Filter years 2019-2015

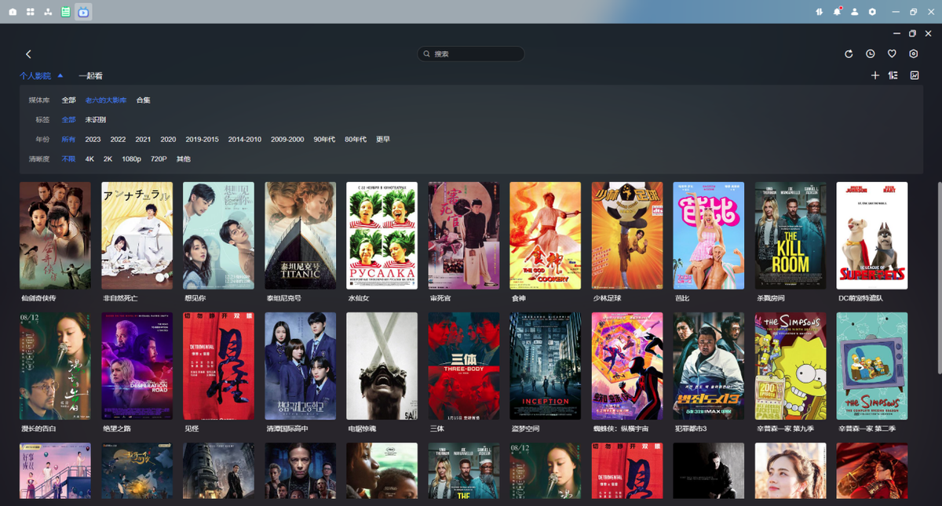point(203,140)
